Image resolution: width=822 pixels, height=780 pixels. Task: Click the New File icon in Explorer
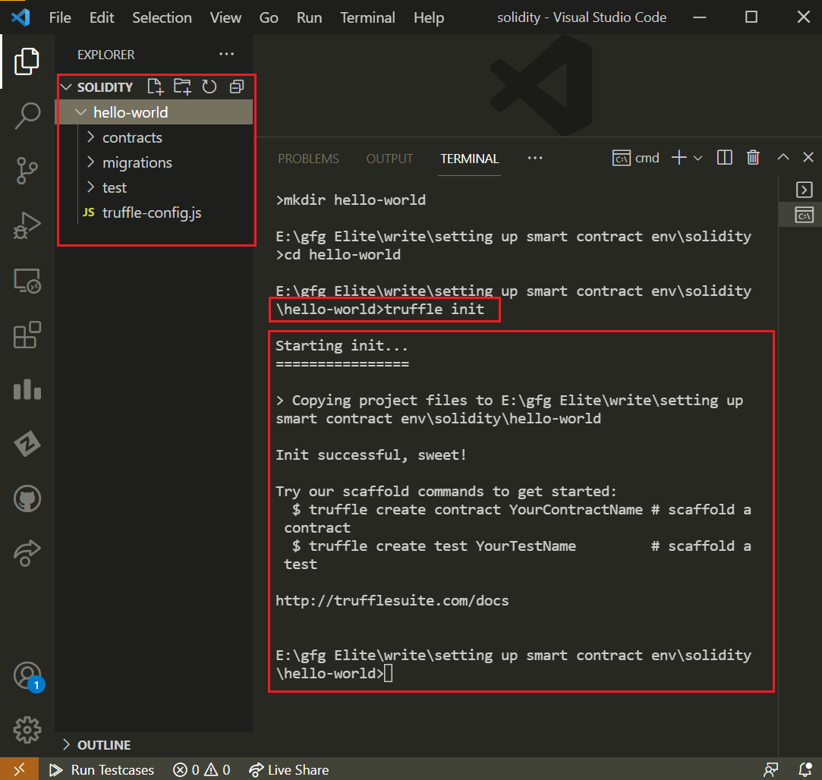tap(155, 86)
